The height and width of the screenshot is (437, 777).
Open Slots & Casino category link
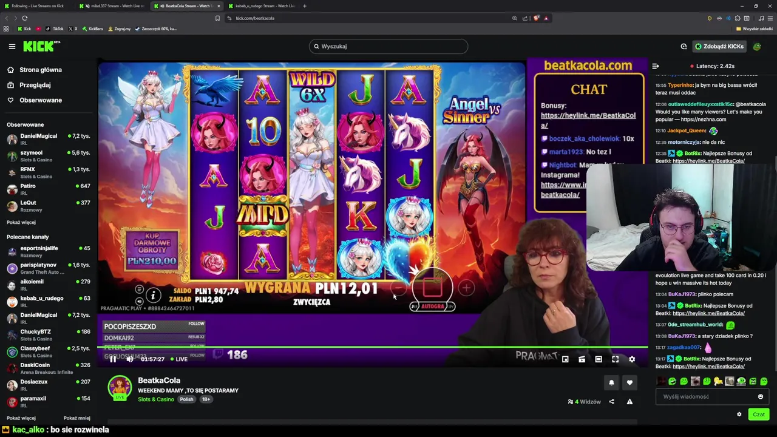click(x=156, y=399)
